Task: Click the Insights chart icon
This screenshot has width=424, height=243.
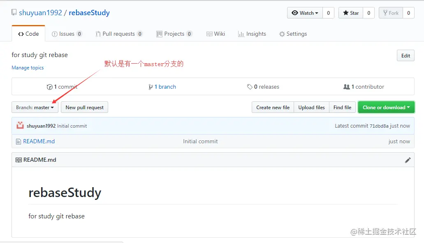Action: coord(241,34)
